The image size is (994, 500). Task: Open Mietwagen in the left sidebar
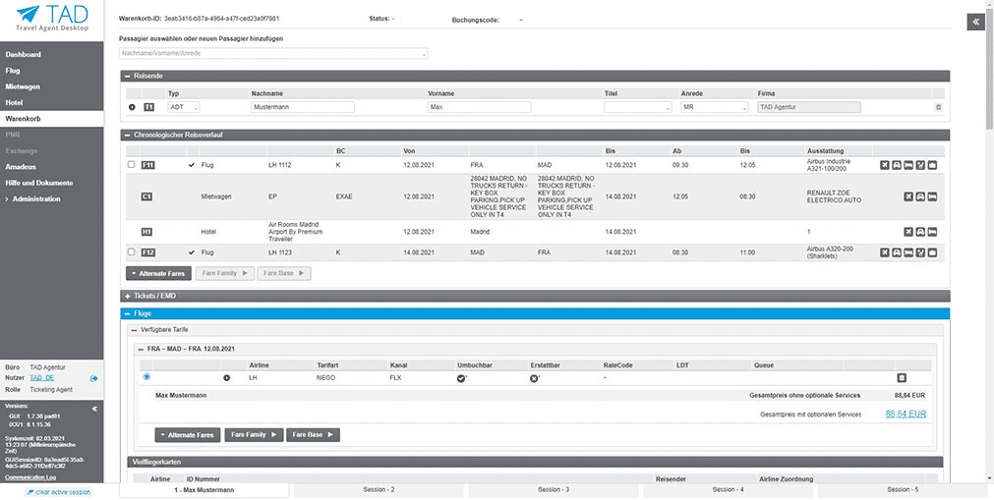click(25, 86)
